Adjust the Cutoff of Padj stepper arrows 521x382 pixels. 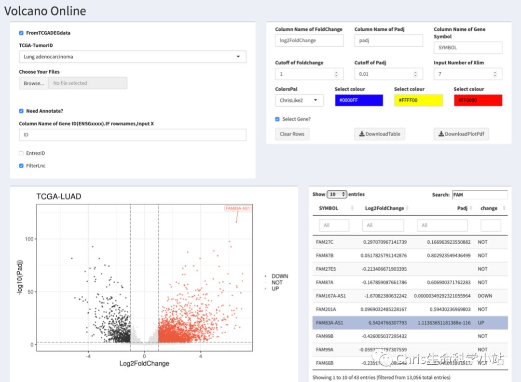tap(415, 74)
